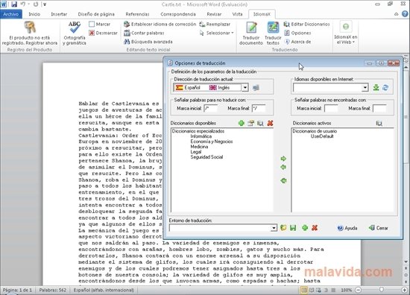Click the upper green left arrow to deactivate dictionary
The height and width of the screenshot is (295, 410).
283,167
